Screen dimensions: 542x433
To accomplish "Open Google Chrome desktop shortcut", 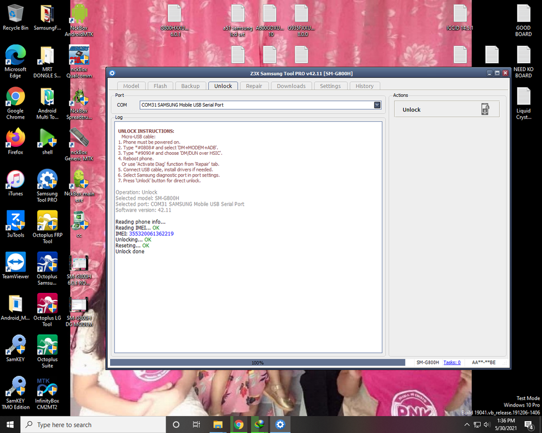I will coord(15,103).
